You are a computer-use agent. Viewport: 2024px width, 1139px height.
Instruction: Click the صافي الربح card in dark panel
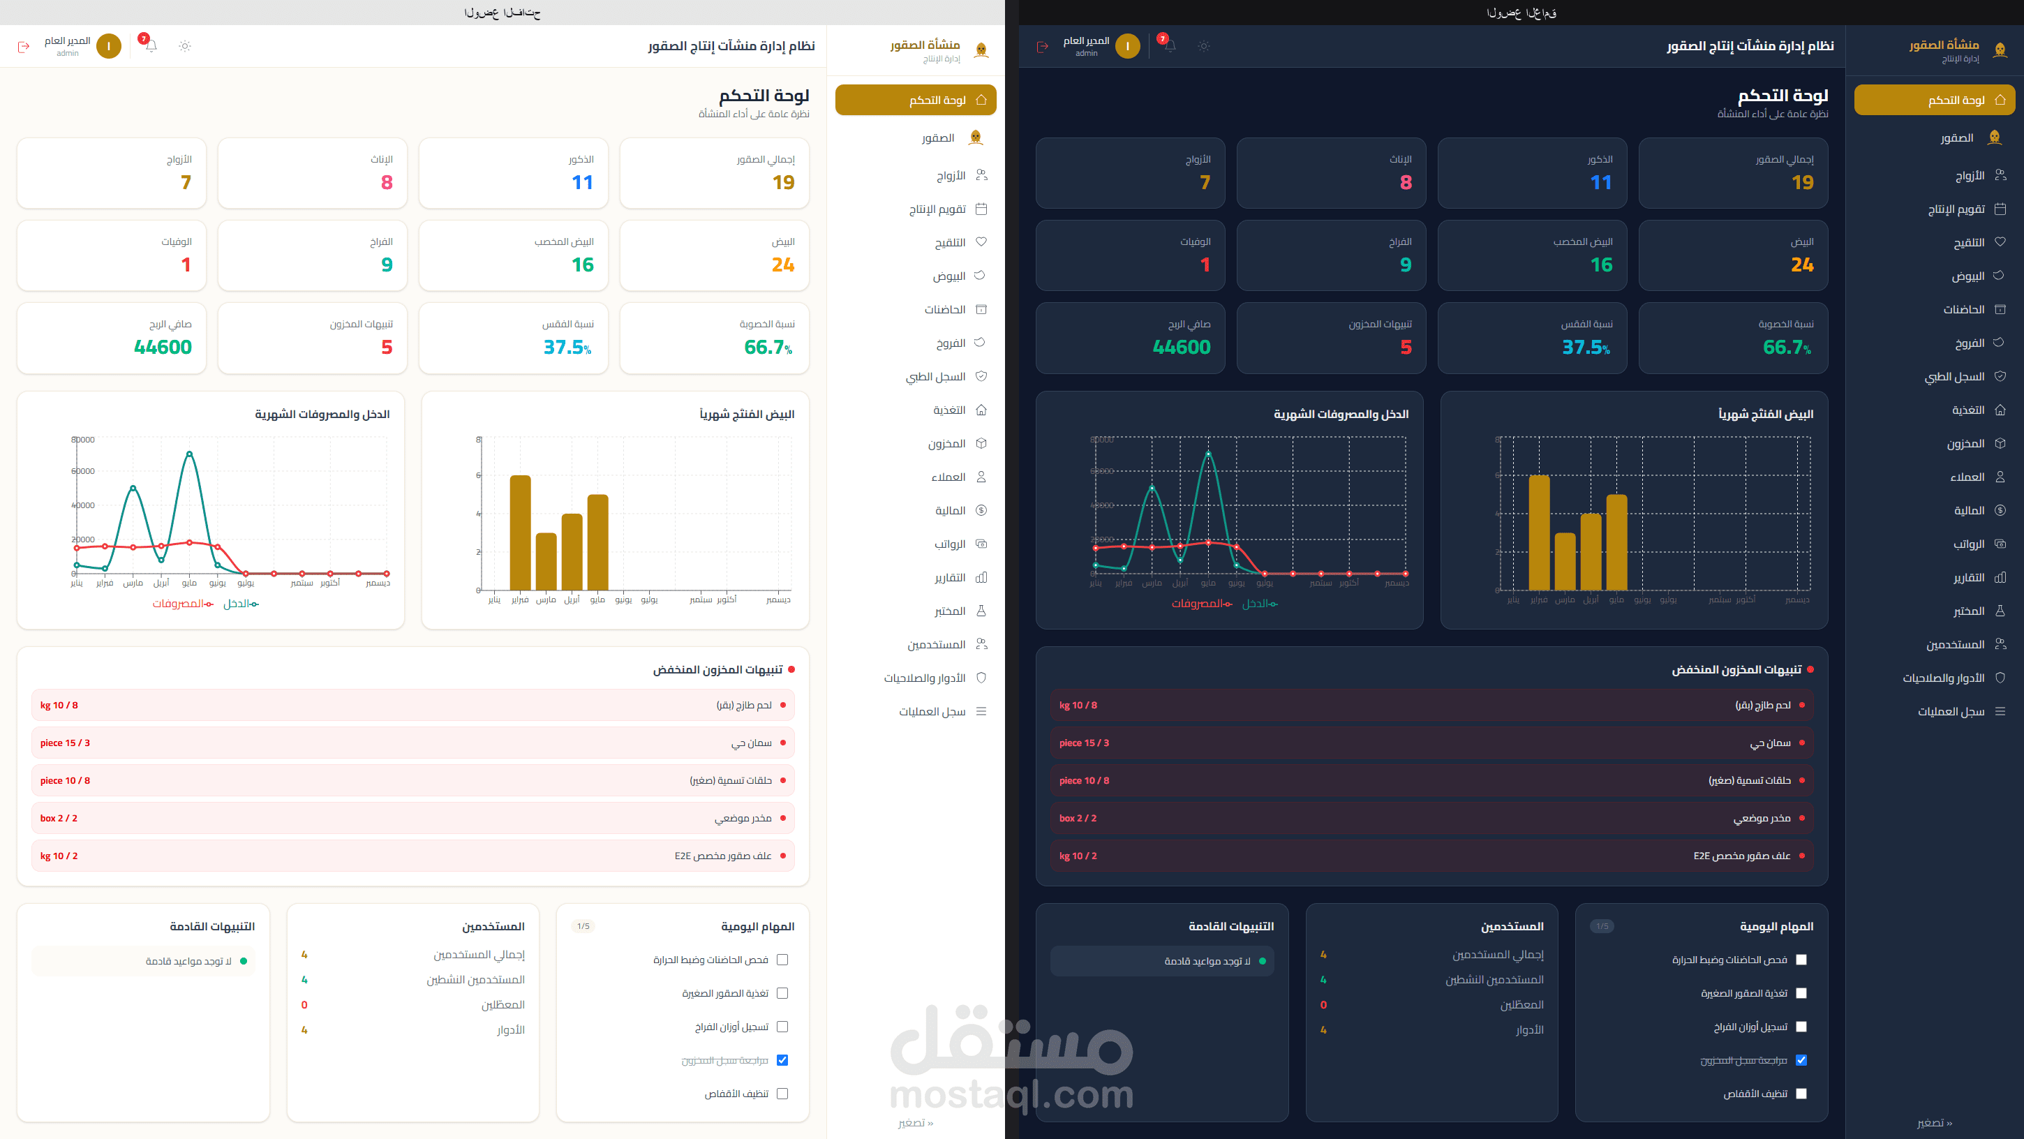coord(1130,338)
